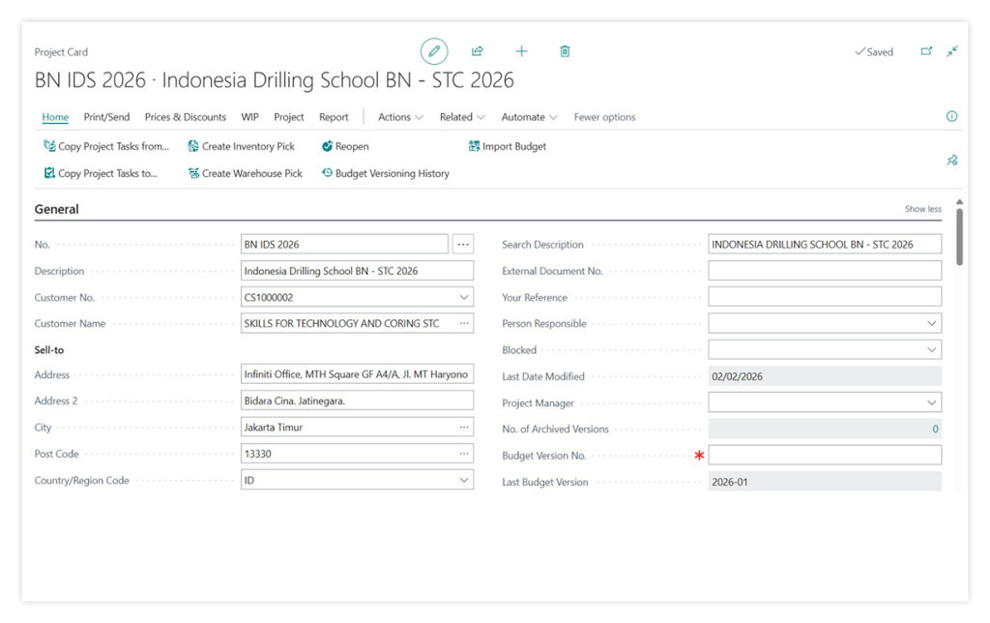Click the Sell-to subheading
The image size is (990, 623).
48,349
